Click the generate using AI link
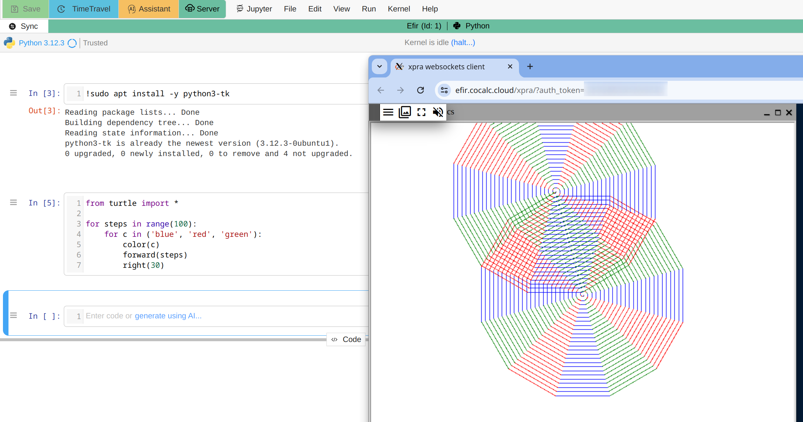The width and height of the screenshot is (803, 422). pos(168,316)
